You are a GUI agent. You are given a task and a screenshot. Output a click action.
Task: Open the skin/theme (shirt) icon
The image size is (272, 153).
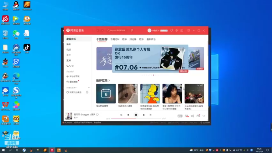[x=172, y=31]
